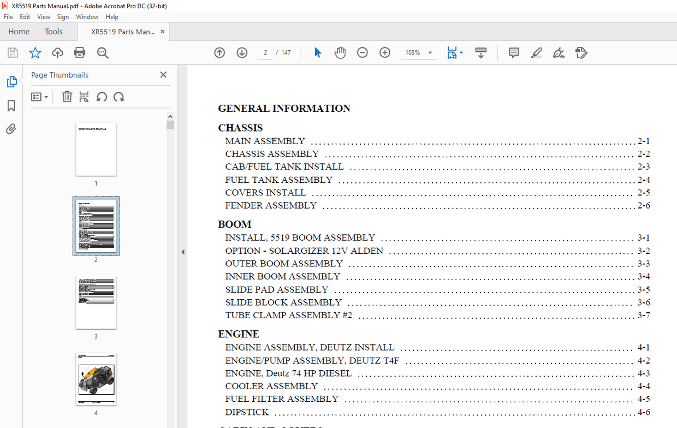Add a comment with sticky note icon
The height and width of the screenshot is (428, 677).
coord(514,53)
